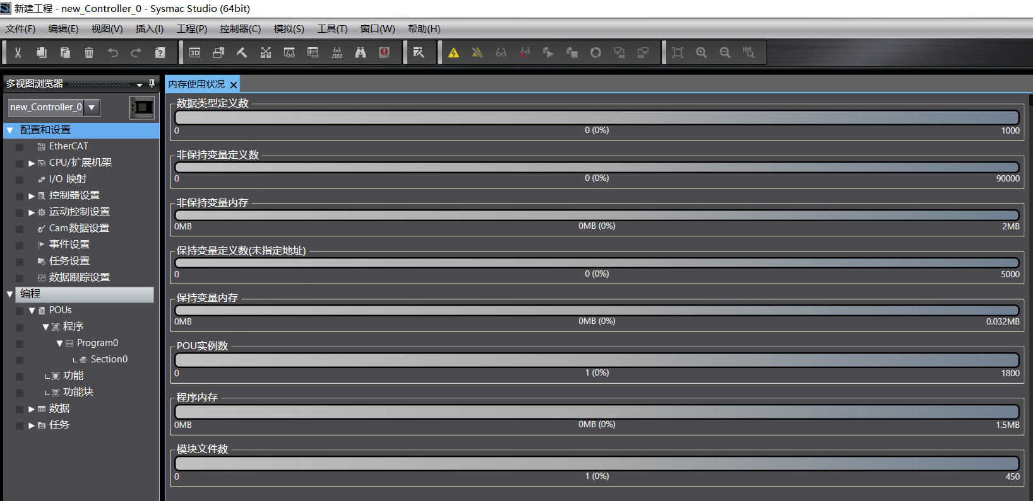Click the Build hammer icon

(242, 53)
